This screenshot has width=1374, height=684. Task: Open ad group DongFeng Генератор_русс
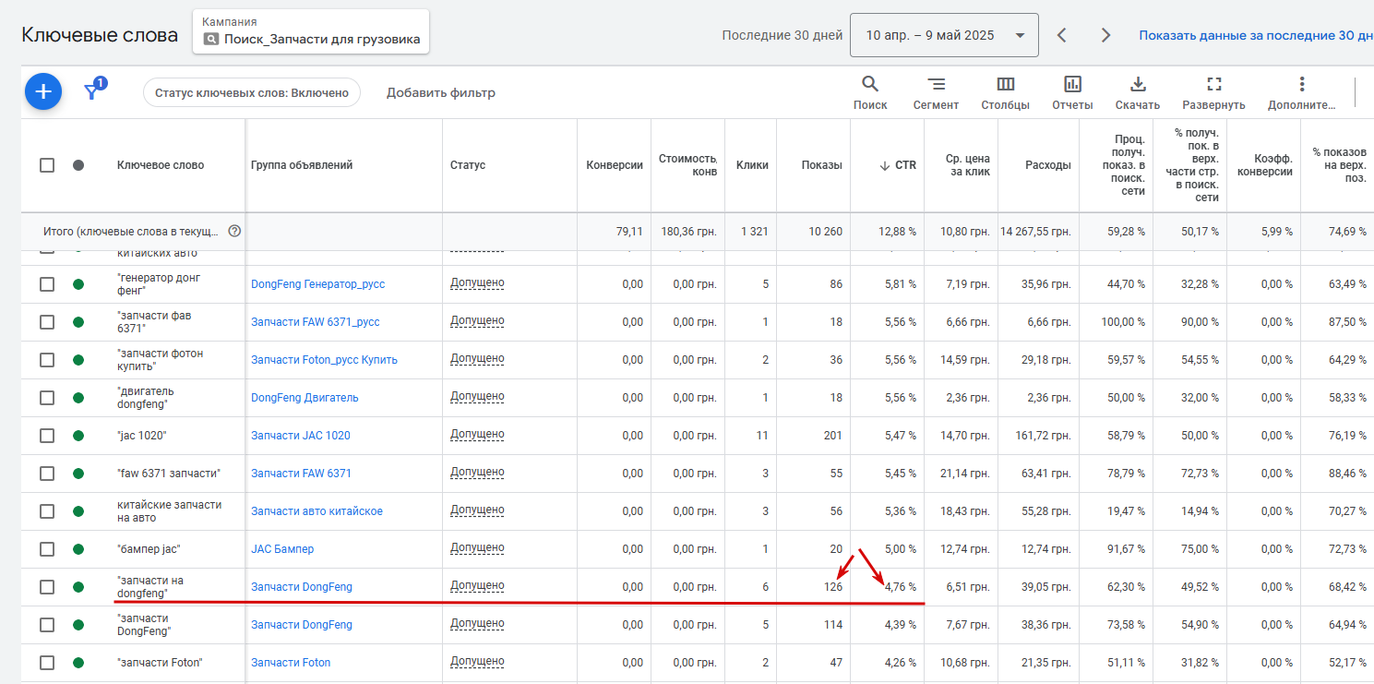pos(317,284)
